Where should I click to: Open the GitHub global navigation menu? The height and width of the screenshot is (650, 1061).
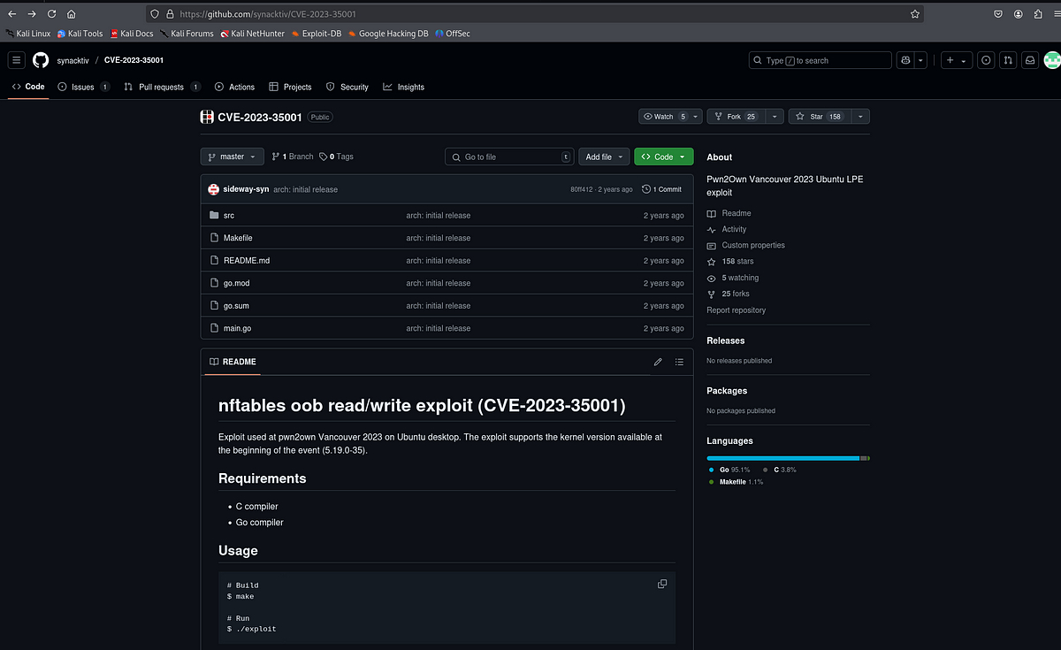(x=16, y=60)
